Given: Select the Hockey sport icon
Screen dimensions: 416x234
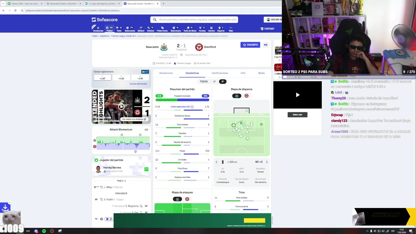Looking at the screenshot, I should pos(202,29).
